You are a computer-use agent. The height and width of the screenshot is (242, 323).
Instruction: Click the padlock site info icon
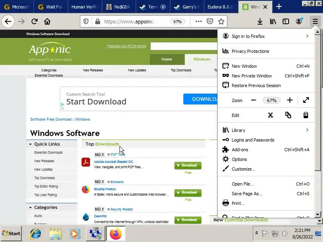[97, 21]
